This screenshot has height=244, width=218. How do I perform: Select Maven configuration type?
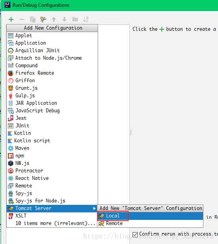click(52, 148)
